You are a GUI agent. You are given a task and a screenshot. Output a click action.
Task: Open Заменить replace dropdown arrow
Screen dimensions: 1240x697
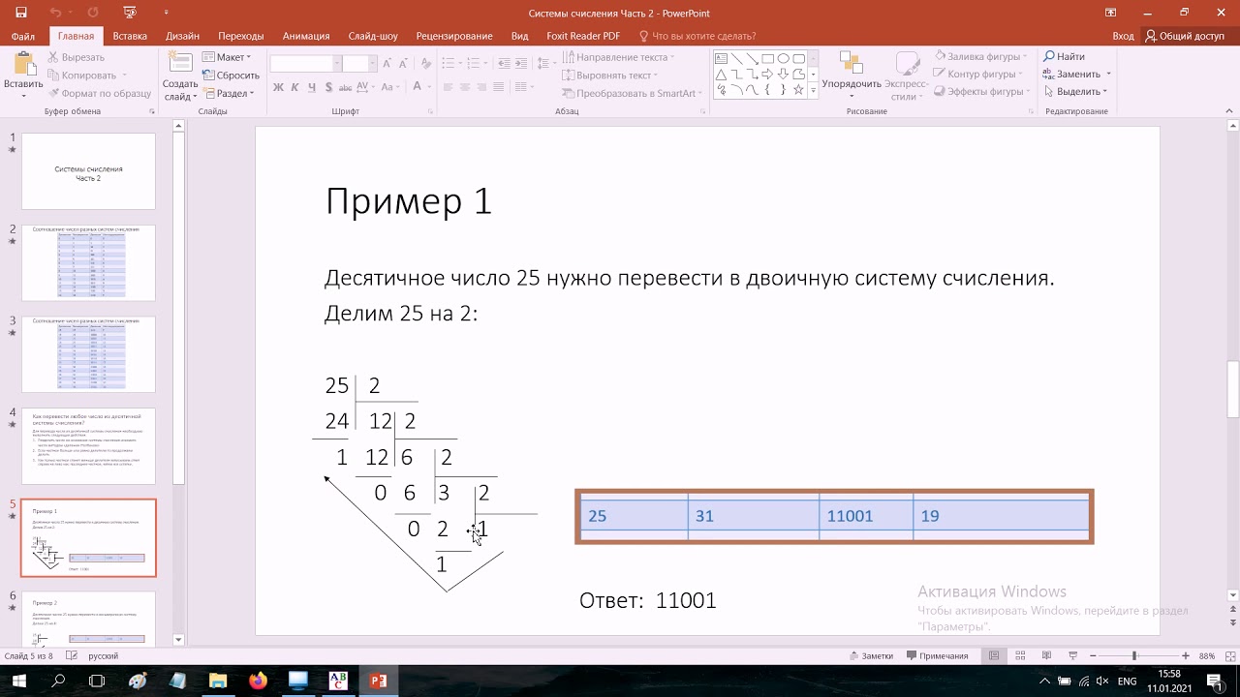pyautogui.click(x=1108, y=75)
